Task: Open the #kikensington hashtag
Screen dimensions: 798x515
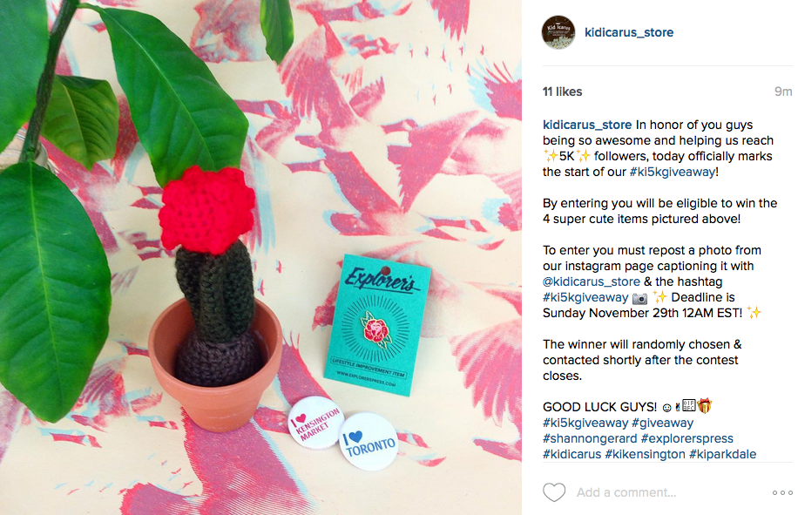Action: 645,454
